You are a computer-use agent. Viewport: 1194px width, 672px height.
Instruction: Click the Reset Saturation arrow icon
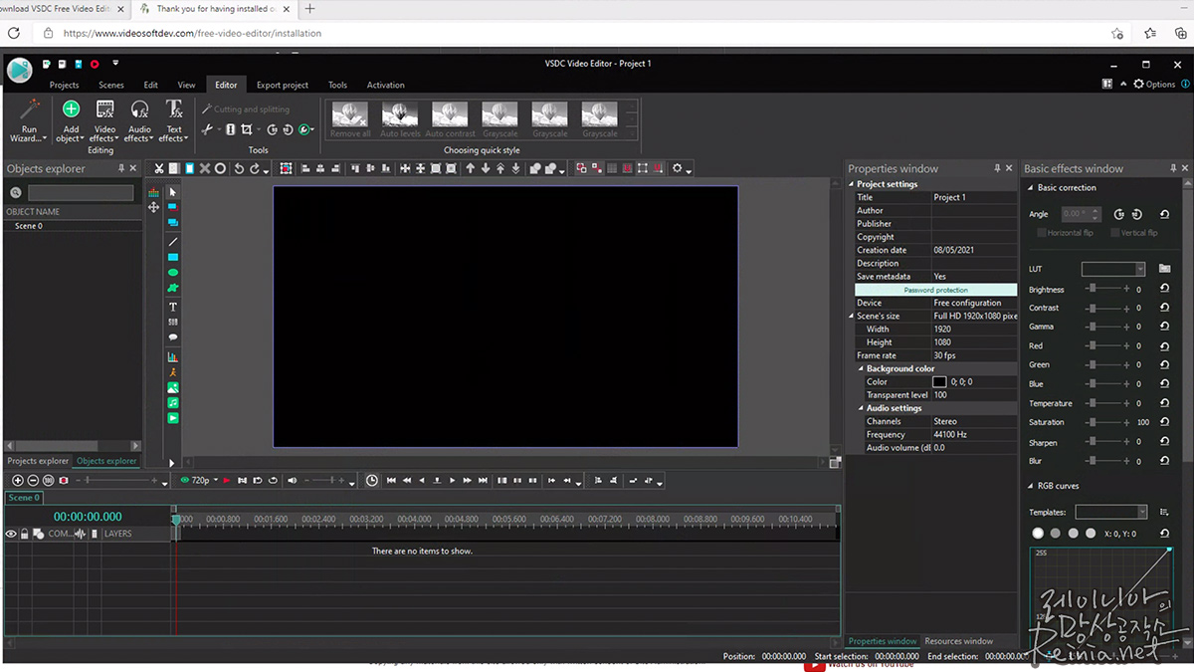coord(1164,422)
